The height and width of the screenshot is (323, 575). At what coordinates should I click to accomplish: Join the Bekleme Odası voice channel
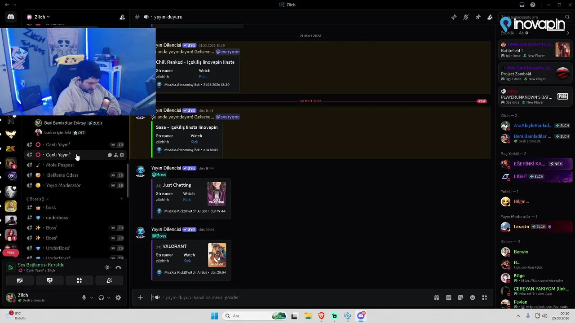coord(74,175)
